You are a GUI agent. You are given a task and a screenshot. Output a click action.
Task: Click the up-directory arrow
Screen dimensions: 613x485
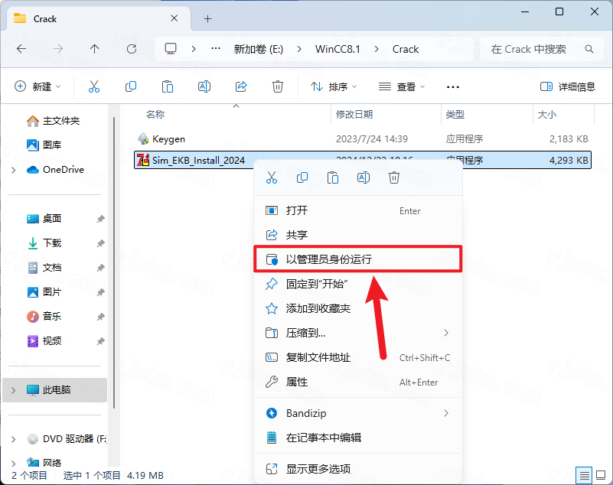94,49
